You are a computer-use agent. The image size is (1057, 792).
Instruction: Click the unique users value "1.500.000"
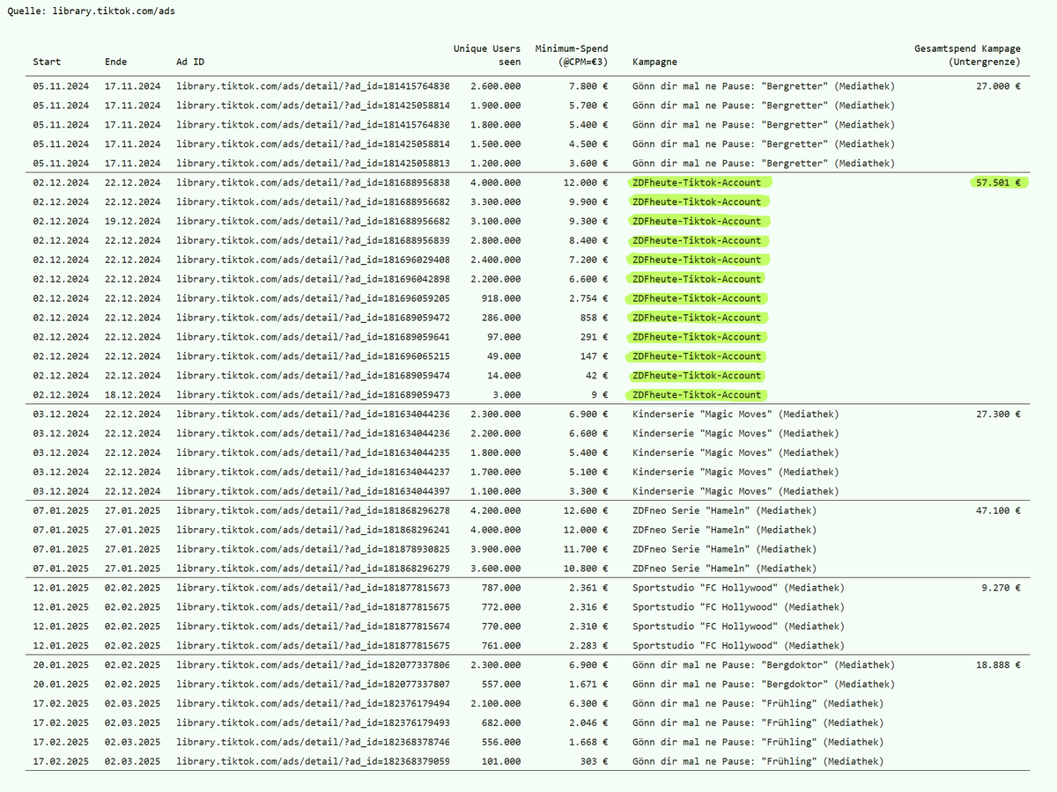[x=495, y=144]
